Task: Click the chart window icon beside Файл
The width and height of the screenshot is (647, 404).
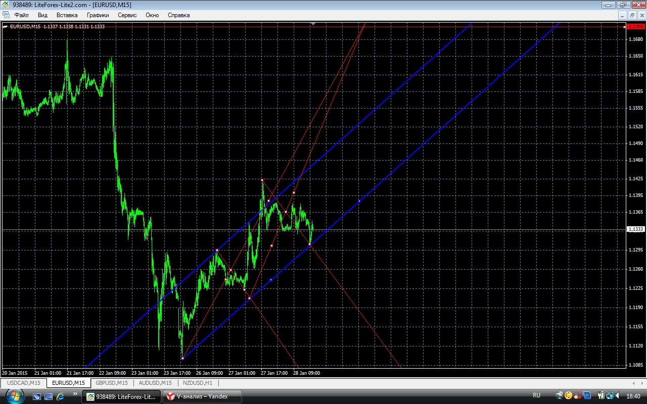Action: tap(6, 15)
